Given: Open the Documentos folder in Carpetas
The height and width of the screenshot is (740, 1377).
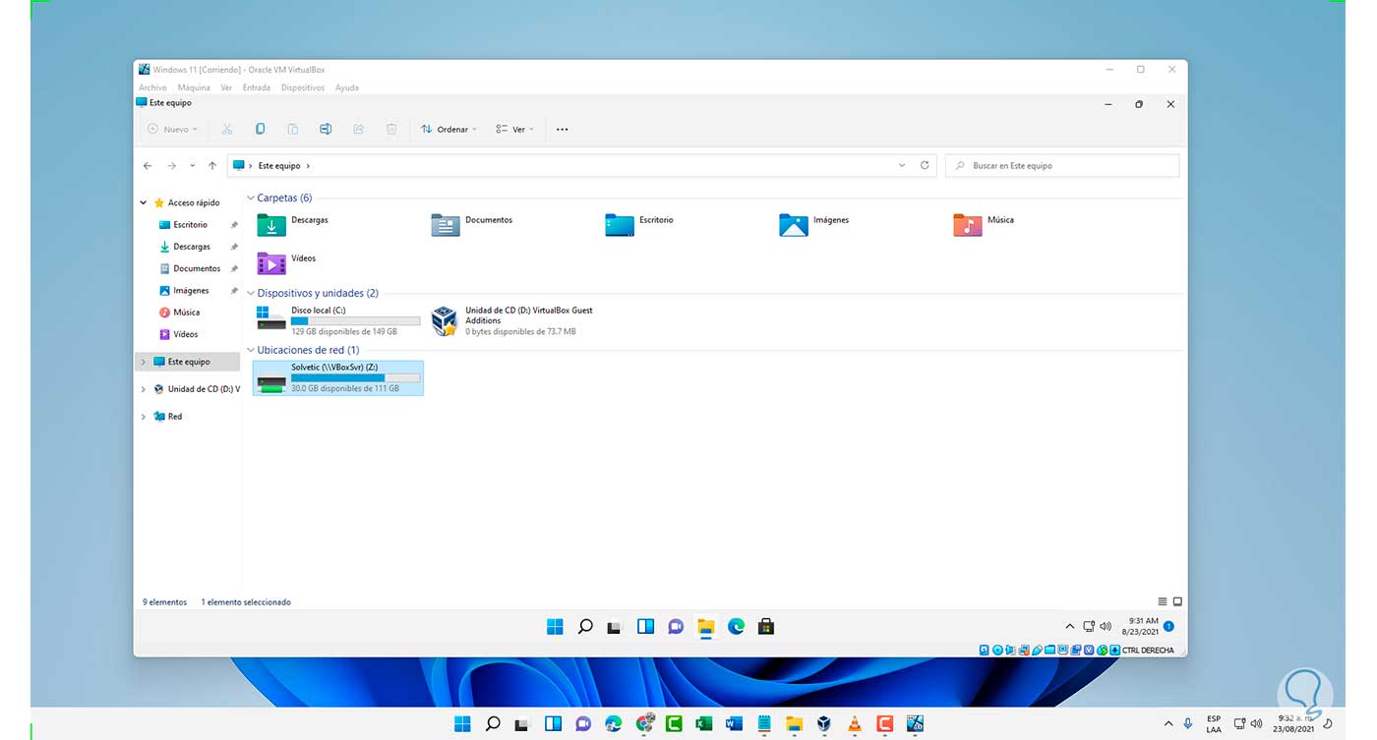Looking at the screenshot, I should tap(472, 225).
